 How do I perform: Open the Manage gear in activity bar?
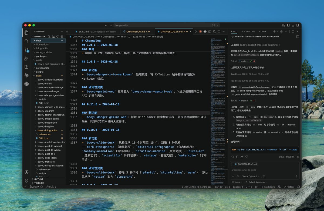(x=26, y=181)
